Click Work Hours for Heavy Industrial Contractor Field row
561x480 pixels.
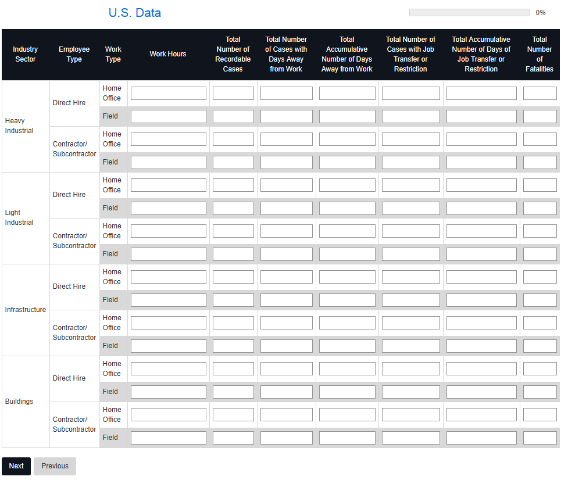pos(168,163)
